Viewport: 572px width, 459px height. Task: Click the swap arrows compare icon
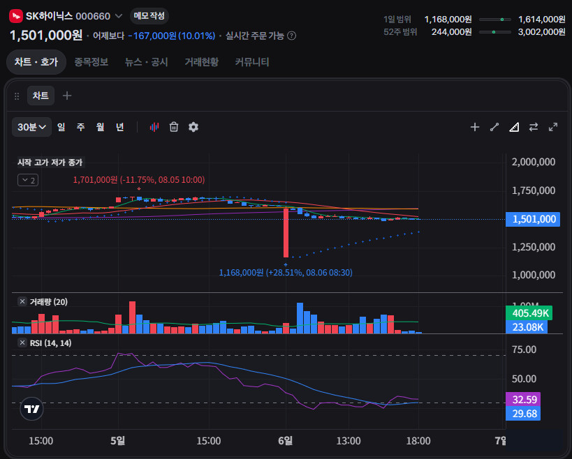(x=534, y=127)
